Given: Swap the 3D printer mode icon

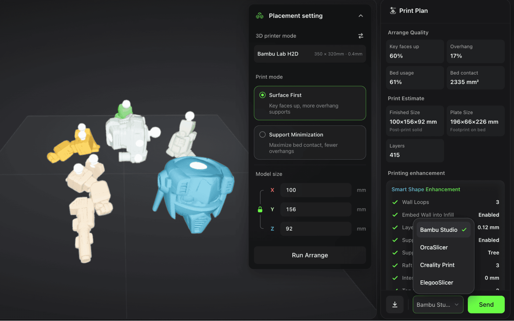Looking at the screenshot, I should 361,36.
